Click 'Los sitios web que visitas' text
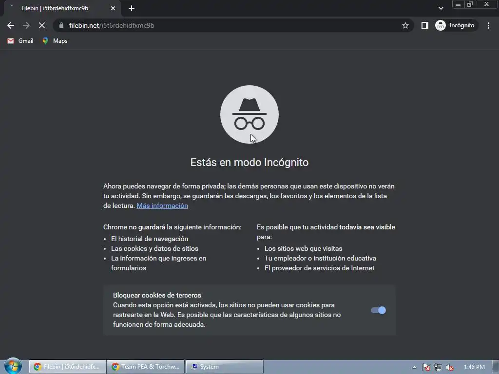The height and width of the screenshot is (374, 499). (x=303, y=248)
